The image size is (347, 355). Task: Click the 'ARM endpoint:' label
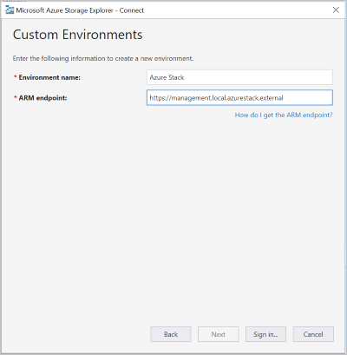43,98
